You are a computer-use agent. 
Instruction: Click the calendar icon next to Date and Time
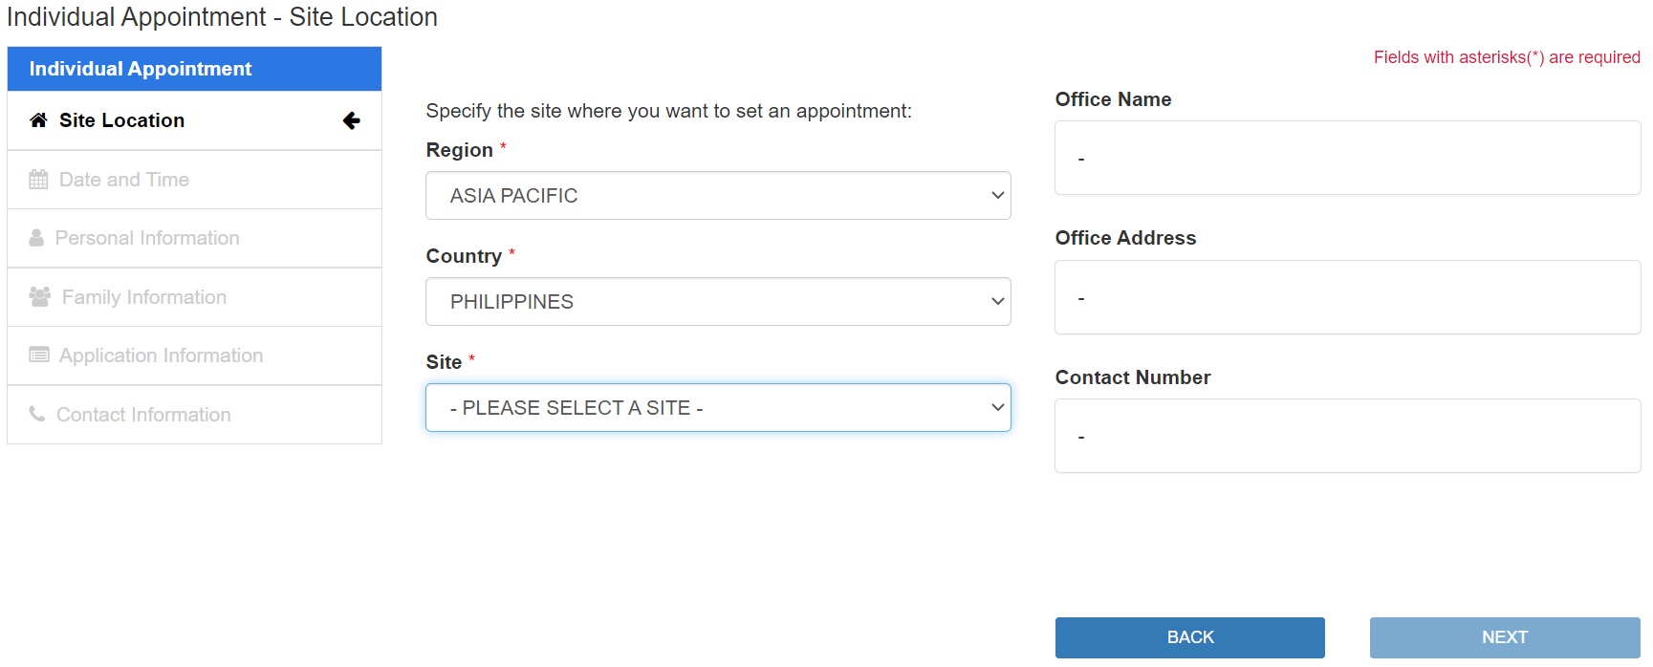(x=38, y=179)
